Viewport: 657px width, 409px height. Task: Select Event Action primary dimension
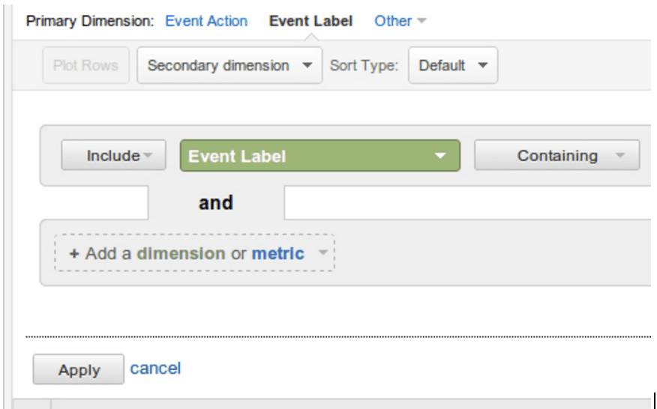point(206,21)
